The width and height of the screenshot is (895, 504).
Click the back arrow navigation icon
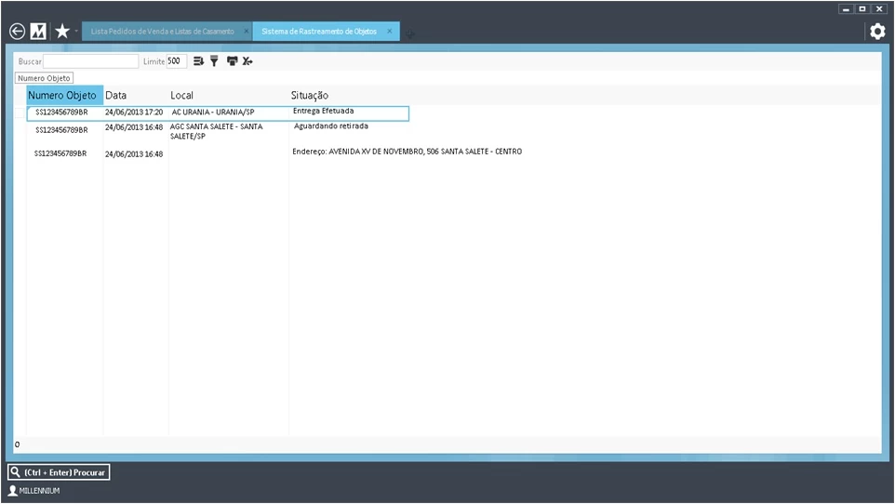[x=17, y=32]
